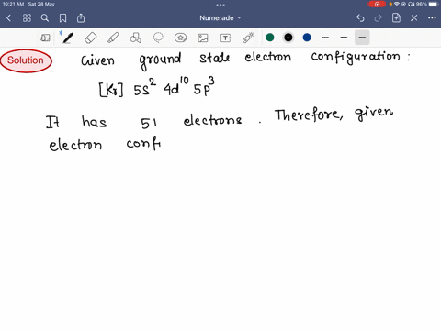Undo the last stroke
The height and width of the screenshot is (330, 441).
360,18
